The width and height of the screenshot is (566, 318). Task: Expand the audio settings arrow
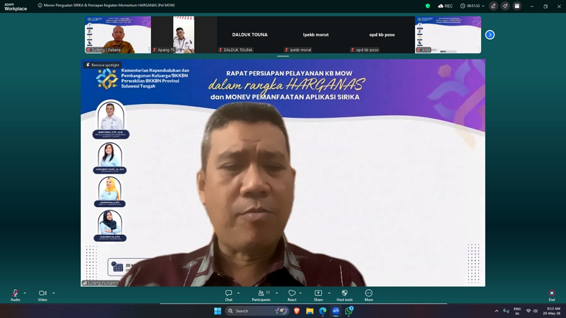tap(25, 293)
